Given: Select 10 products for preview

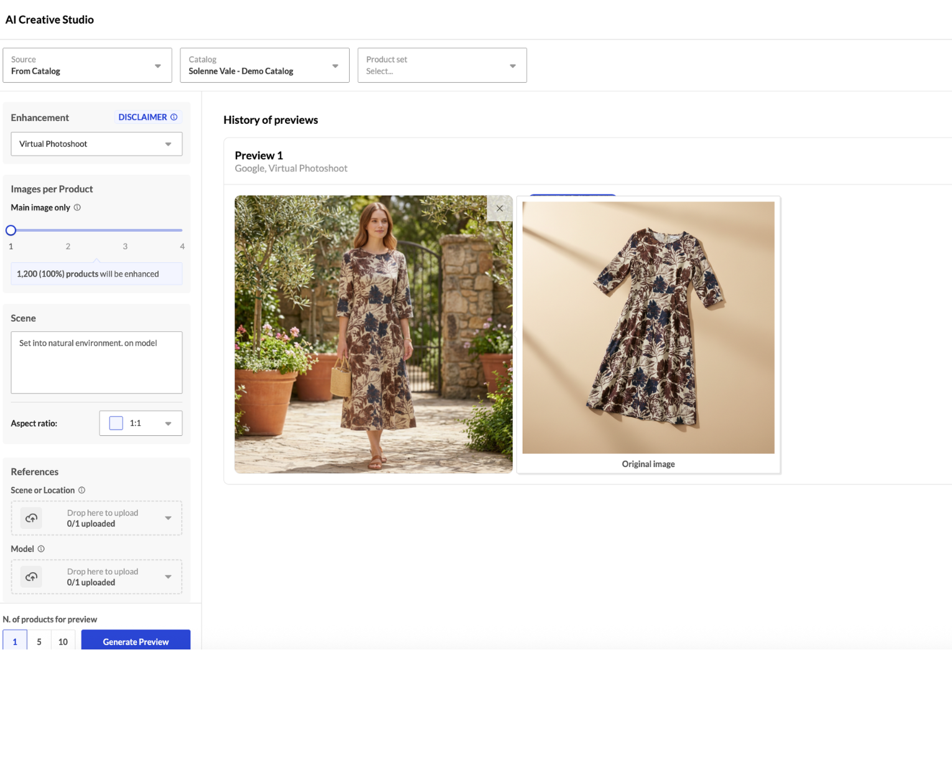Looking at the screenshot, I should click(63, 641).
